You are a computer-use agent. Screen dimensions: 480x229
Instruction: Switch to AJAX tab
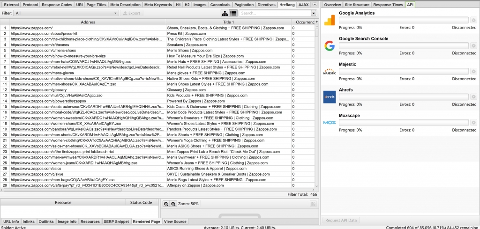[x=303, y=5]
